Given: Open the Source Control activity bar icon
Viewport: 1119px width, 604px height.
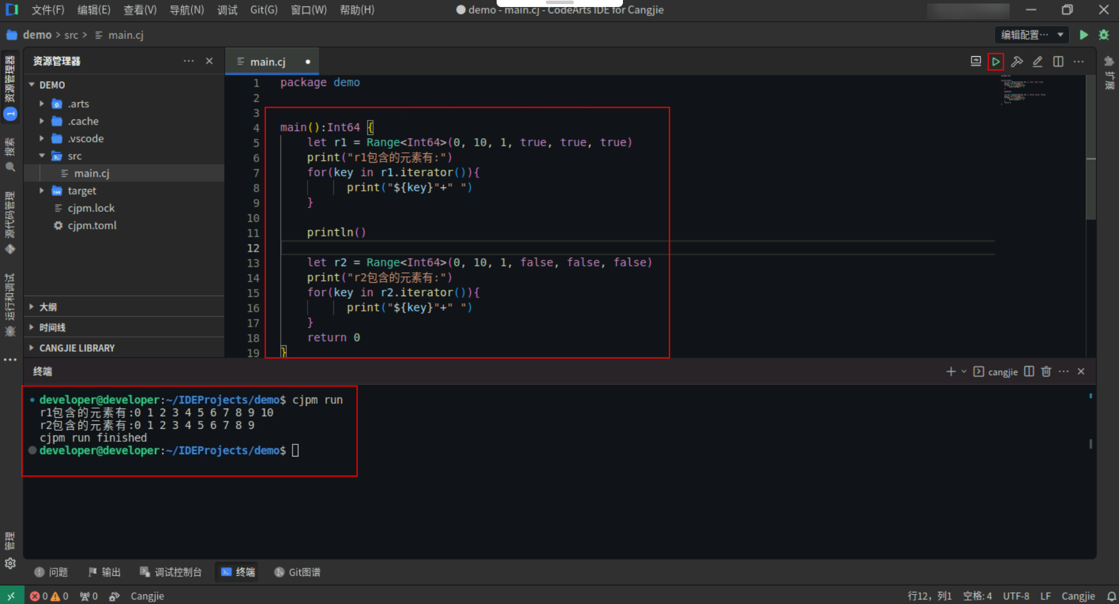Looking at the screenshot, I should point(10,223).
